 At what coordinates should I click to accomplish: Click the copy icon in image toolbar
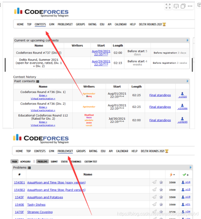pos(183,6)
